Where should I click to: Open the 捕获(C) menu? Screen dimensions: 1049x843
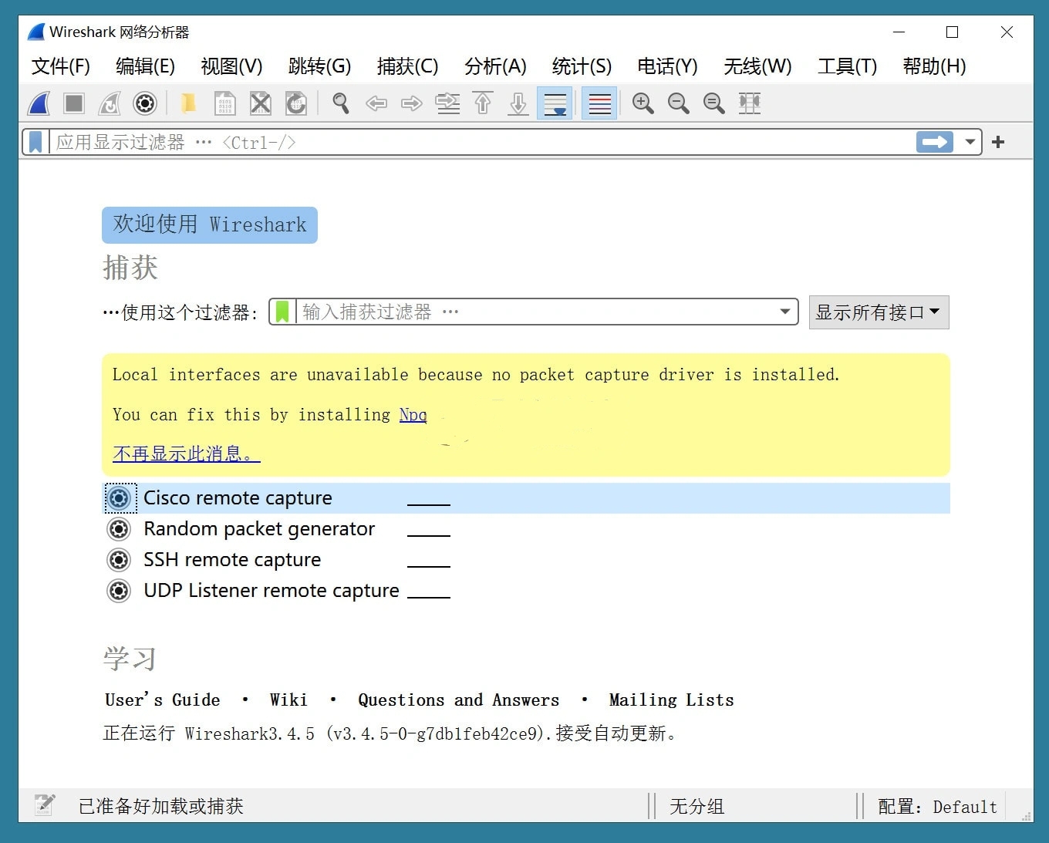click(407, 66)
